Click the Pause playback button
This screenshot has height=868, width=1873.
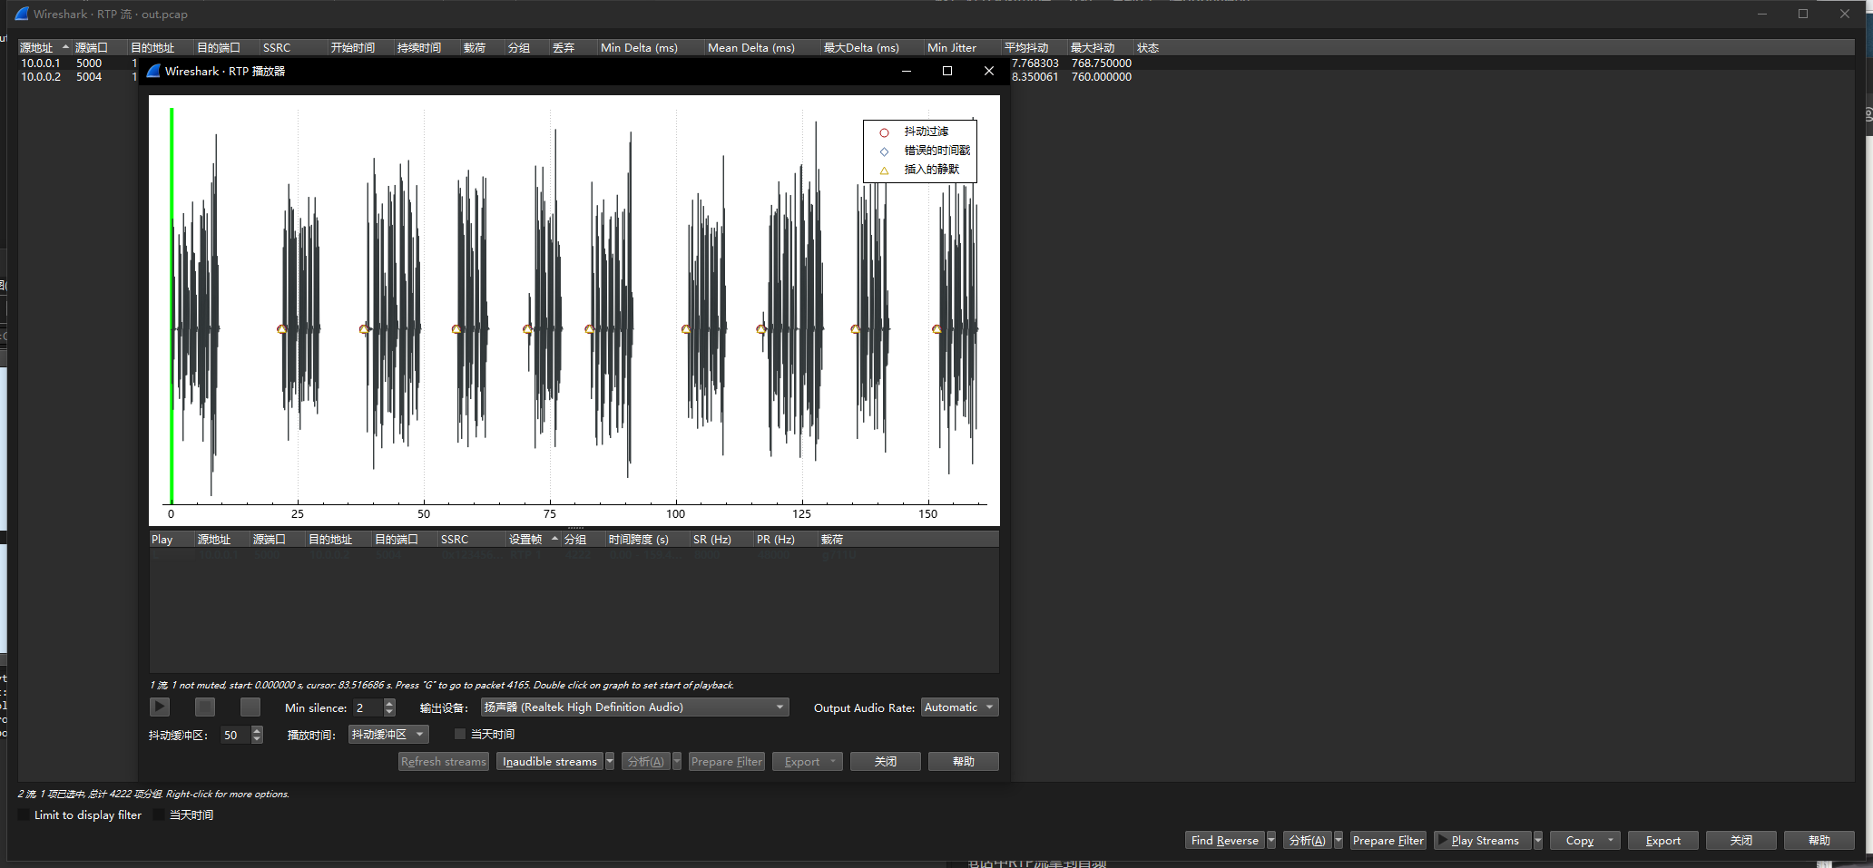coord(205,707)
